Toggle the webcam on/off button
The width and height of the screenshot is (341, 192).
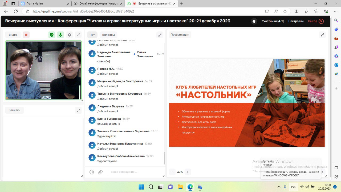tap(52, 35)
